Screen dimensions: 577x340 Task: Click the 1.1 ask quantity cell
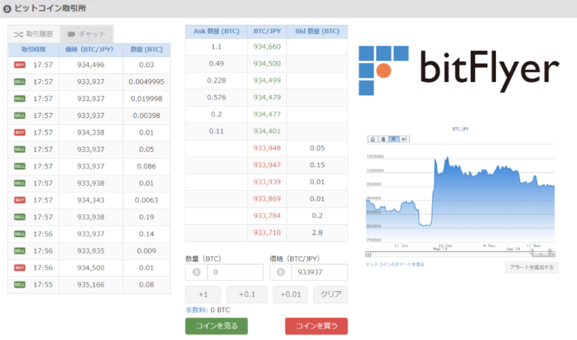(216, 47)
